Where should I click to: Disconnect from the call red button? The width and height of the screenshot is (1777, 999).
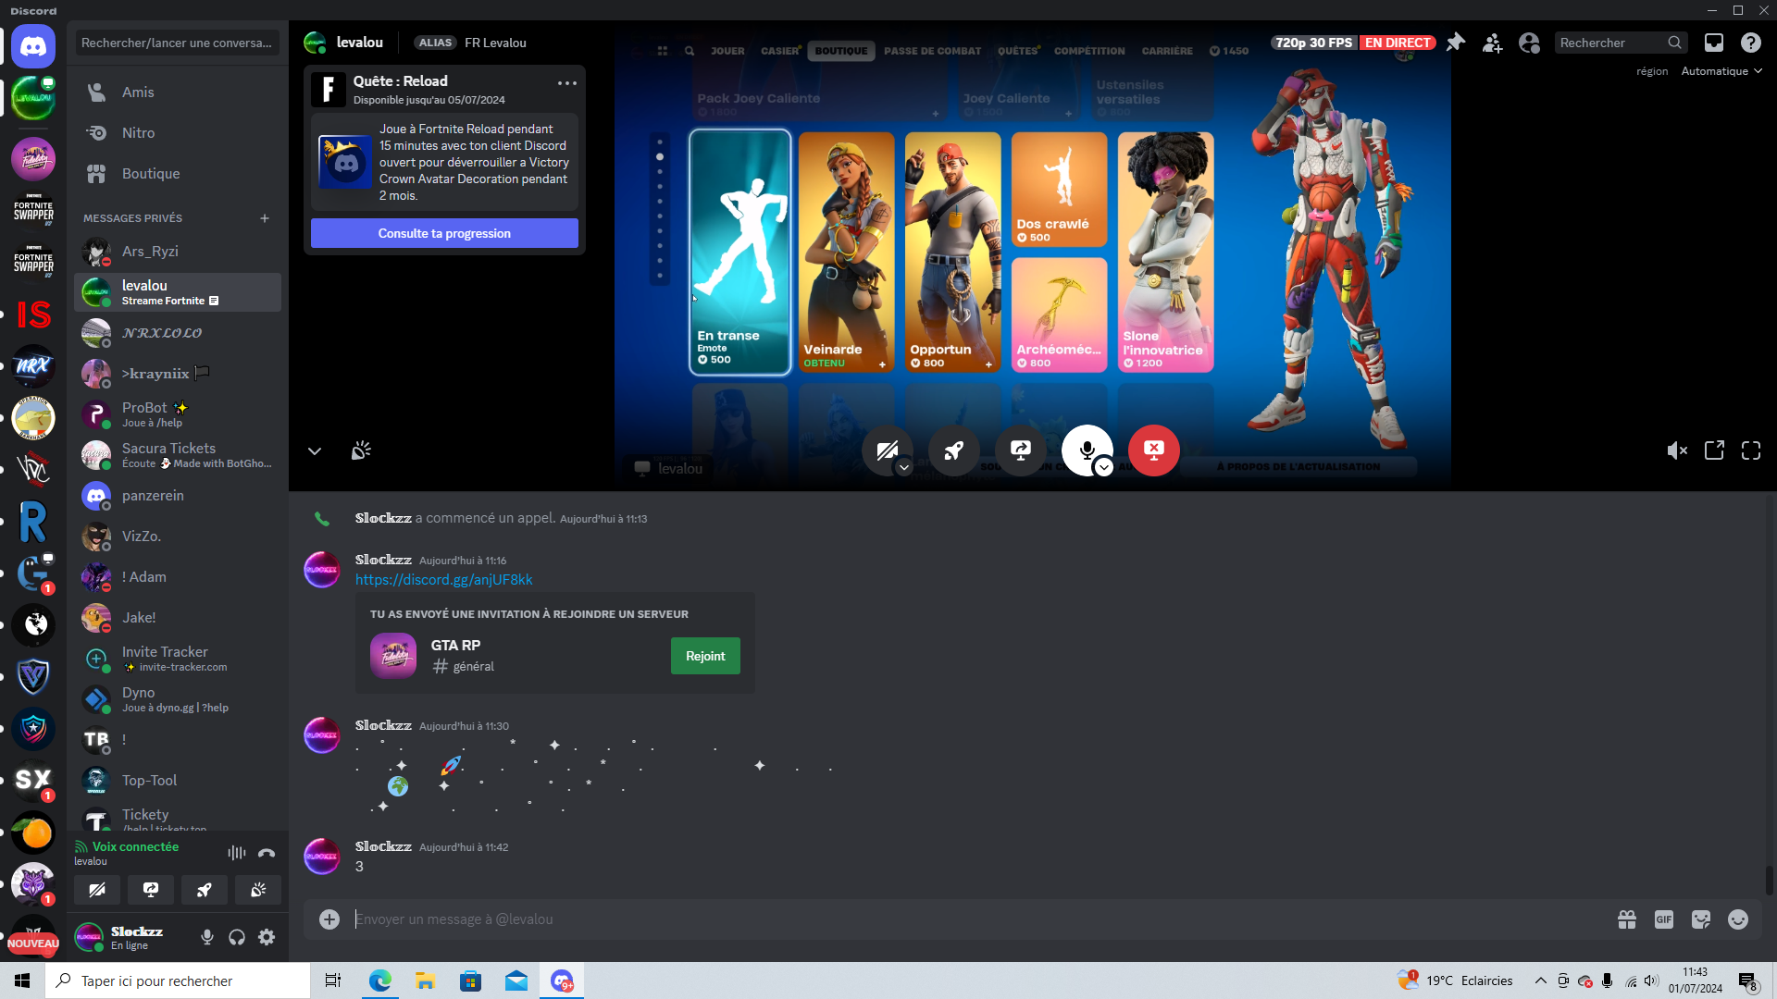(1154, 450)
